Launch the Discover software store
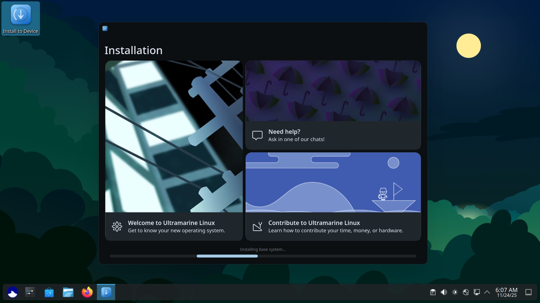The height and width of the screenshot is (303, 540). point(49,292)
